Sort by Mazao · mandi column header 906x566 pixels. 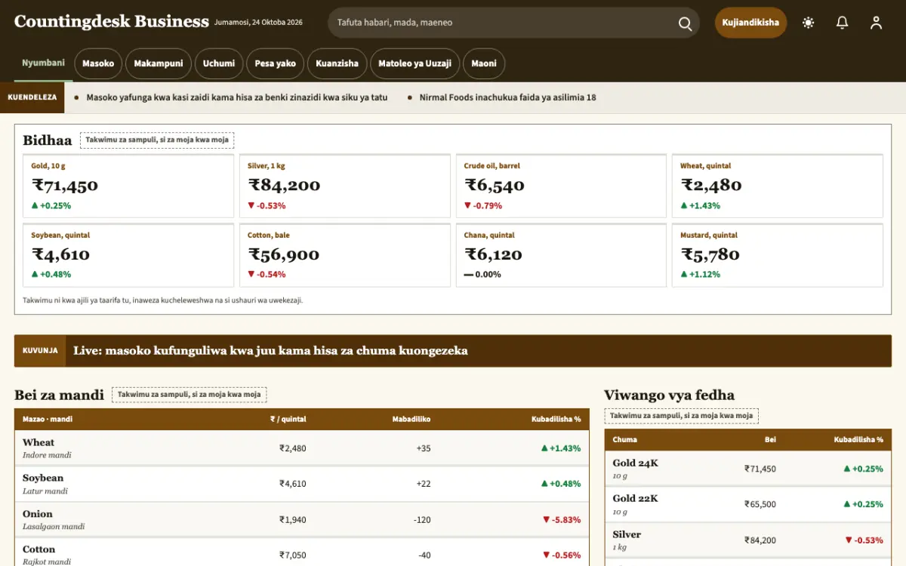click(x=48, y=419)
